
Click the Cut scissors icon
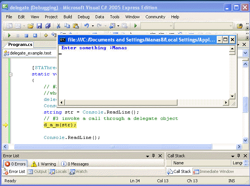(x=58, y=26)
